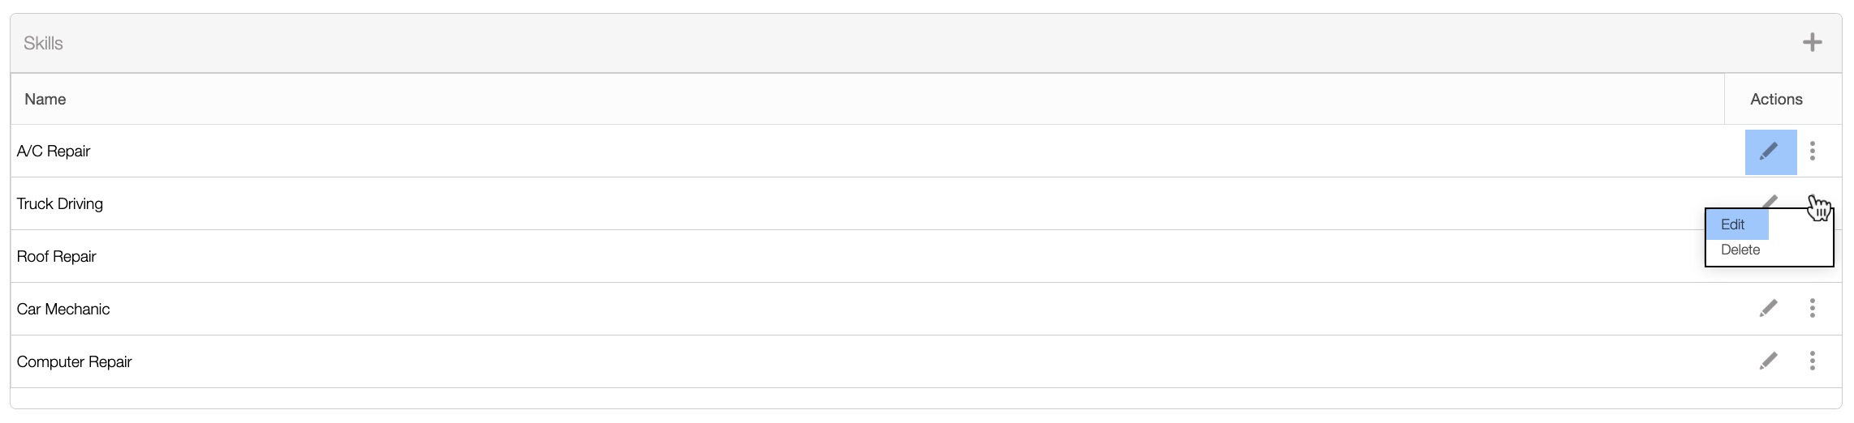Choose Delete from the open context menu
Image resolution: width=1854 pixels, height=423 pixels.
[x=1740, y=250]
